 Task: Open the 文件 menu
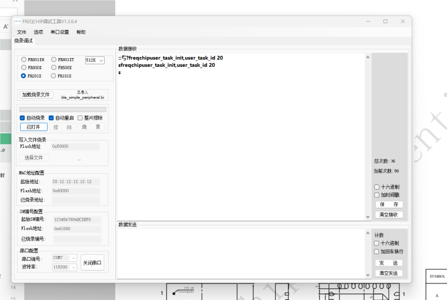pos(22,32)
